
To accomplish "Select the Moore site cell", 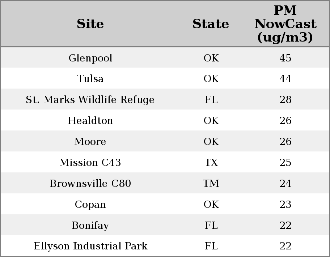I will (x=90, y=142).
